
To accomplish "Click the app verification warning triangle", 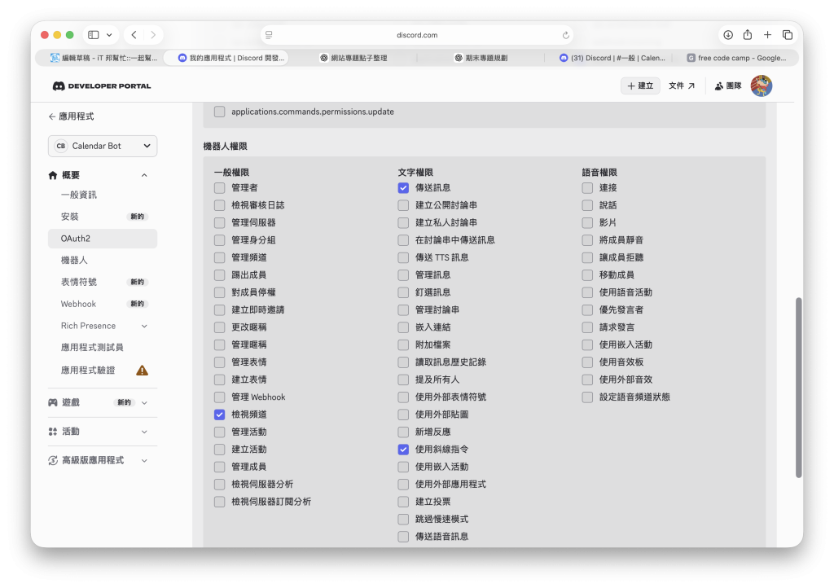I will pyautogui.click(x=142, y=370).
